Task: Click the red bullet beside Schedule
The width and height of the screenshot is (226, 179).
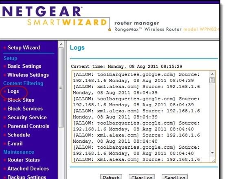Action: (5, 135)
